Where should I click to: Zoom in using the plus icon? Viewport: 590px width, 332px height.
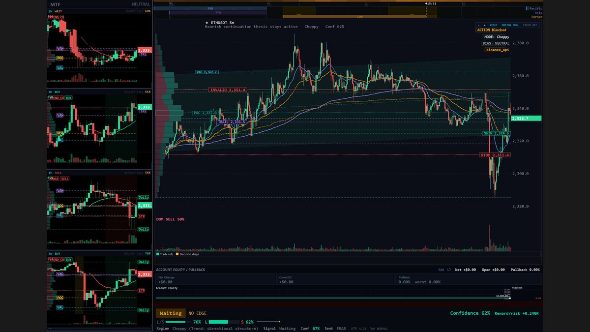pyautogui.click(x=484, y=25)
